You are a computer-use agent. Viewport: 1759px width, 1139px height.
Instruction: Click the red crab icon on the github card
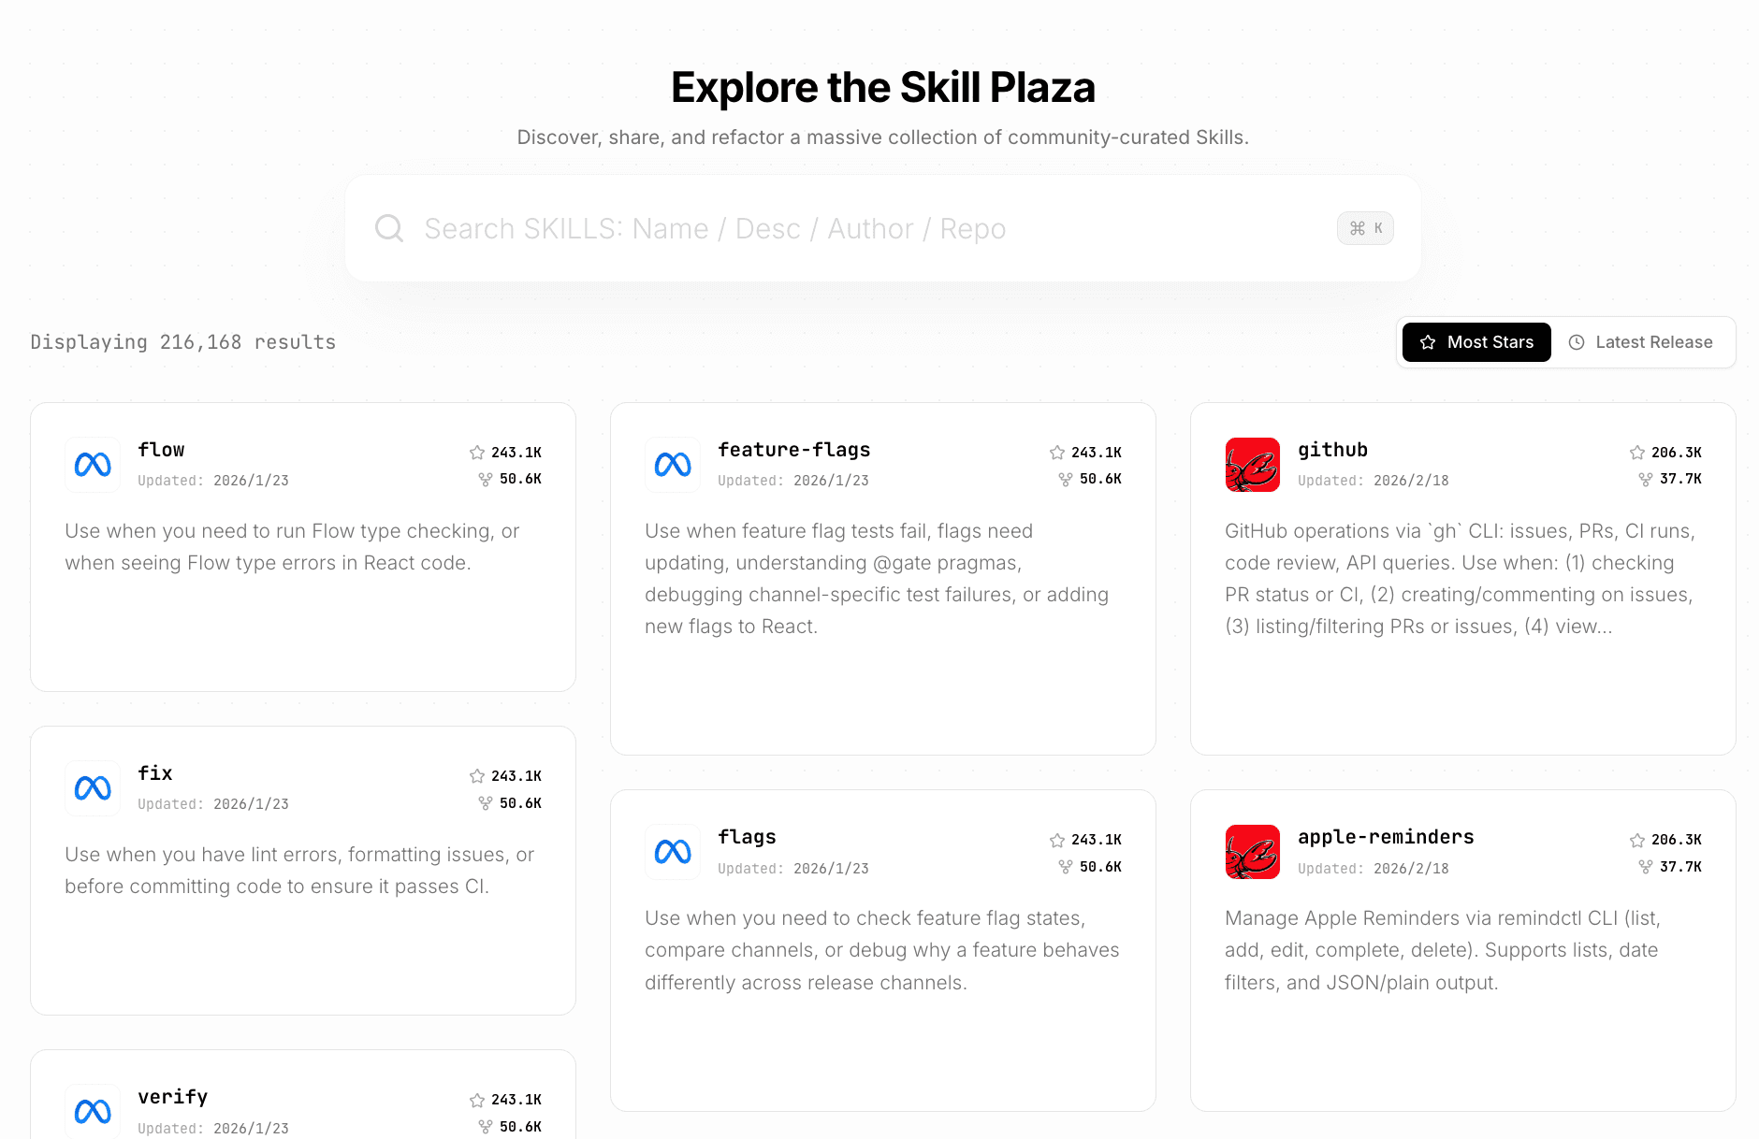1252,464
